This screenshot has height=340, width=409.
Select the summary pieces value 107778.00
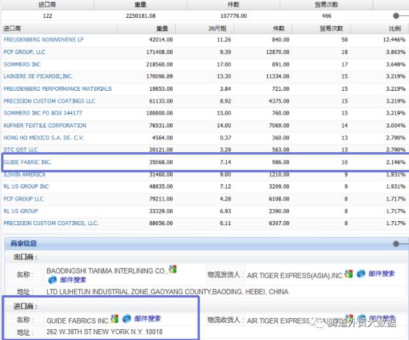pos(234,16)
